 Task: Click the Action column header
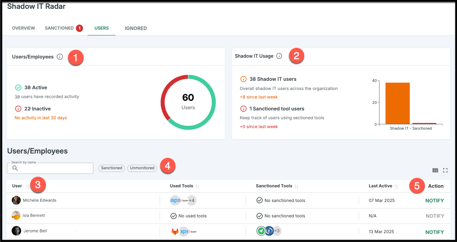(x=436, y=186)
